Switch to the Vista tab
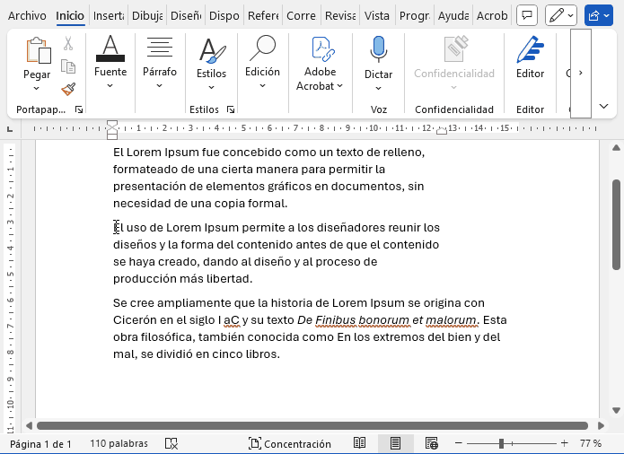 377,15
